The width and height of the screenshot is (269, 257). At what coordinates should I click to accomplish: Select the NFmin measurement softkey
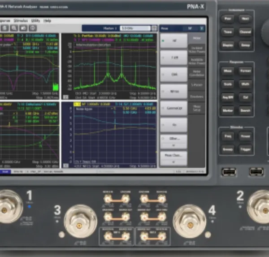[174, 91]
